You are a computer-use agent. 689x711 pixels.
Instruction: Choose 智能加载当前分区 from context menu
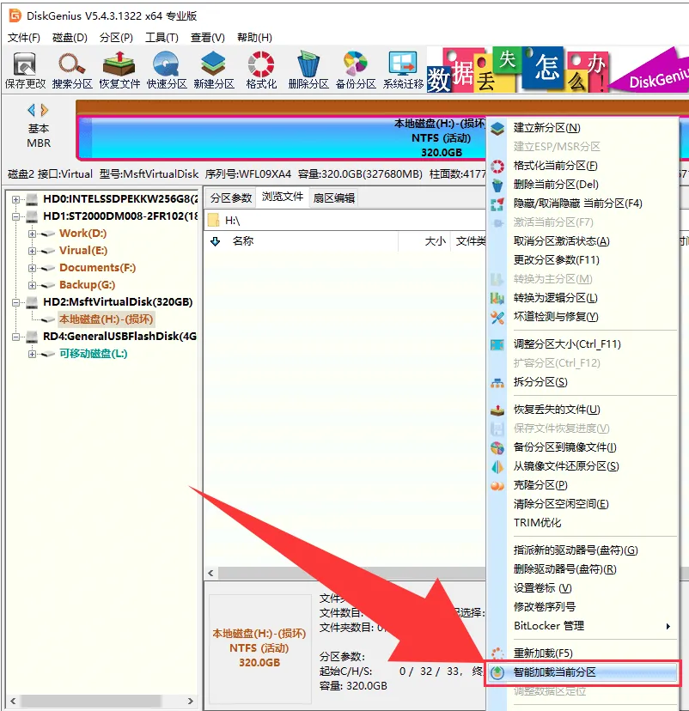tap(582, 672)
